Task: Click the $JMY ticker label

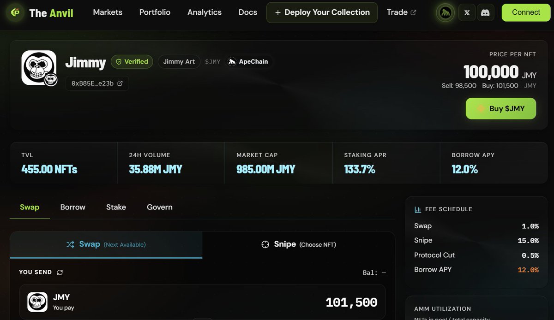Action: [213, 62]
